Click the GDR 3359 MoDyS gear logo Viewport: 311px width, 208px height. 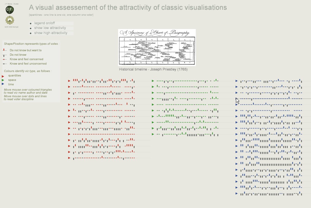[10, 20]
